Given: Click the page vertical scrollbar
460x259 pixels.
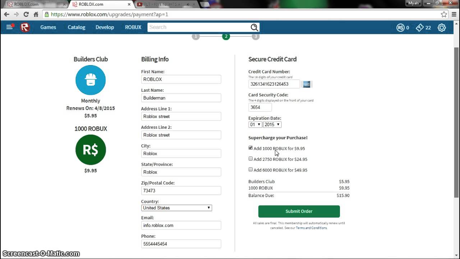Looking at the screenshot, I should (456, 122).
